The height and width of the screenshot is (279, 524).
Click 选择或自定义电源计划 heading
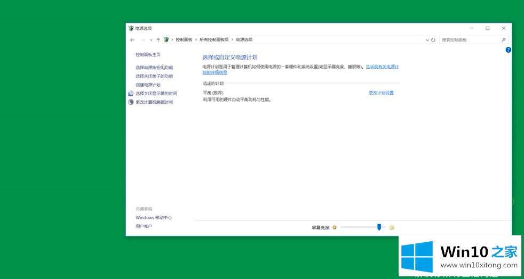(x=230, y=58)
